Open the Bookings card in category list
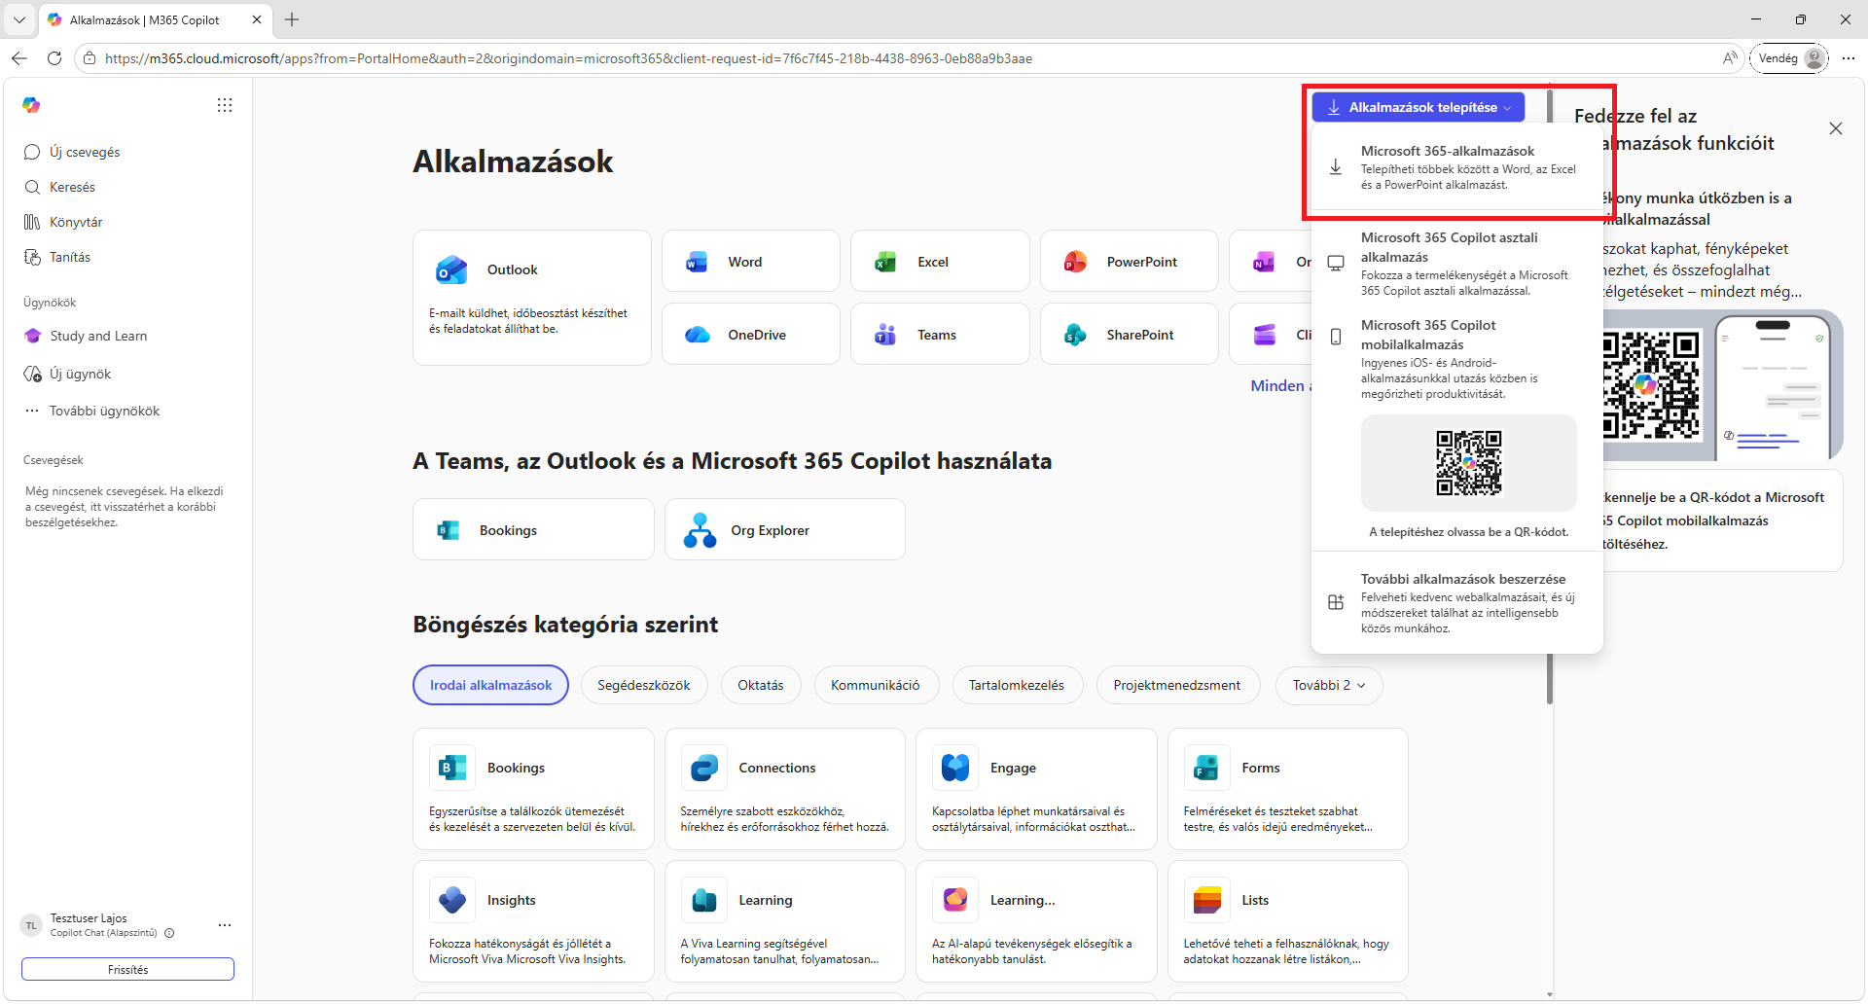The image size is (1868, 1004). pos(533,789)
